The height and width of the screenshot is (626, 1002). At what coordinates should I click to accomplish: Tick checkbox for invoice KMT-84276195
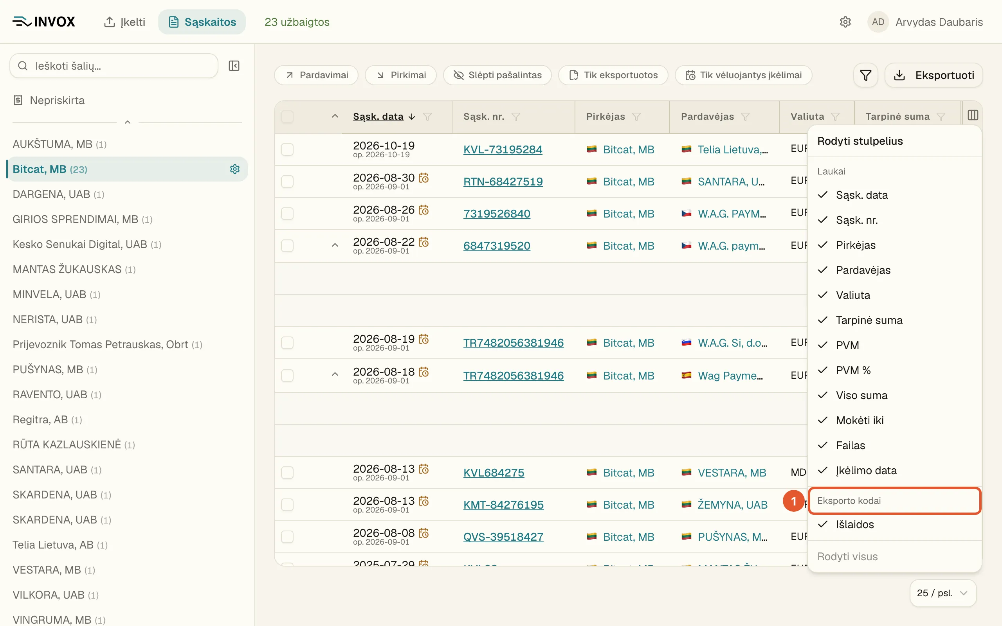[x=287, y=505]
